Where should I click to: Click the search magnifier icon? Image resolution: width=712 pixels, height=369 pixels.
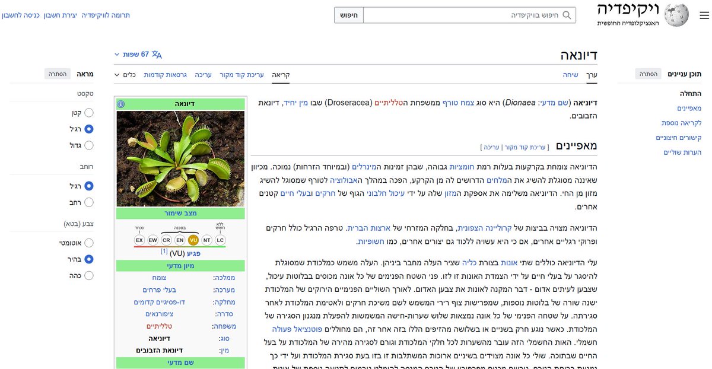pyautogui.click(x=567, y=15)
